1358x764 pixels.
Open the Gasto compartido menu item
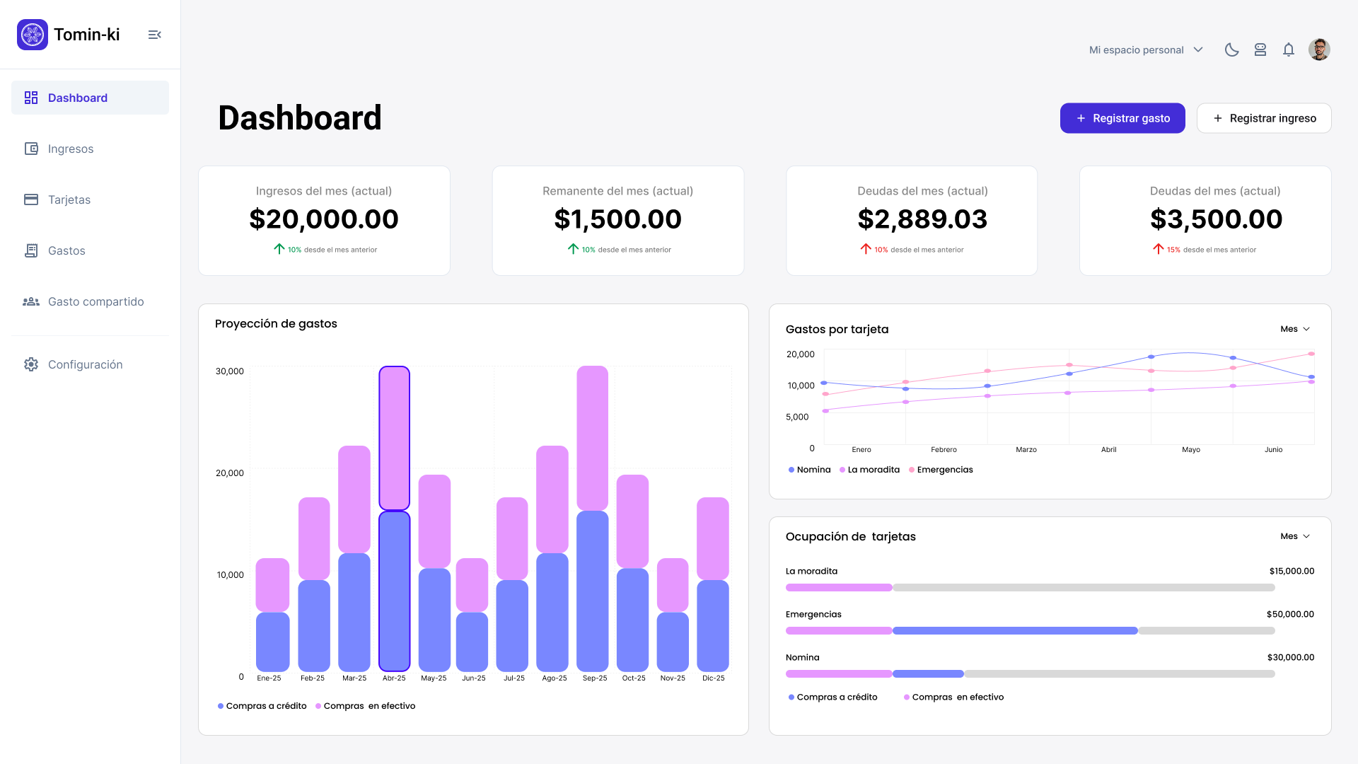90,301
